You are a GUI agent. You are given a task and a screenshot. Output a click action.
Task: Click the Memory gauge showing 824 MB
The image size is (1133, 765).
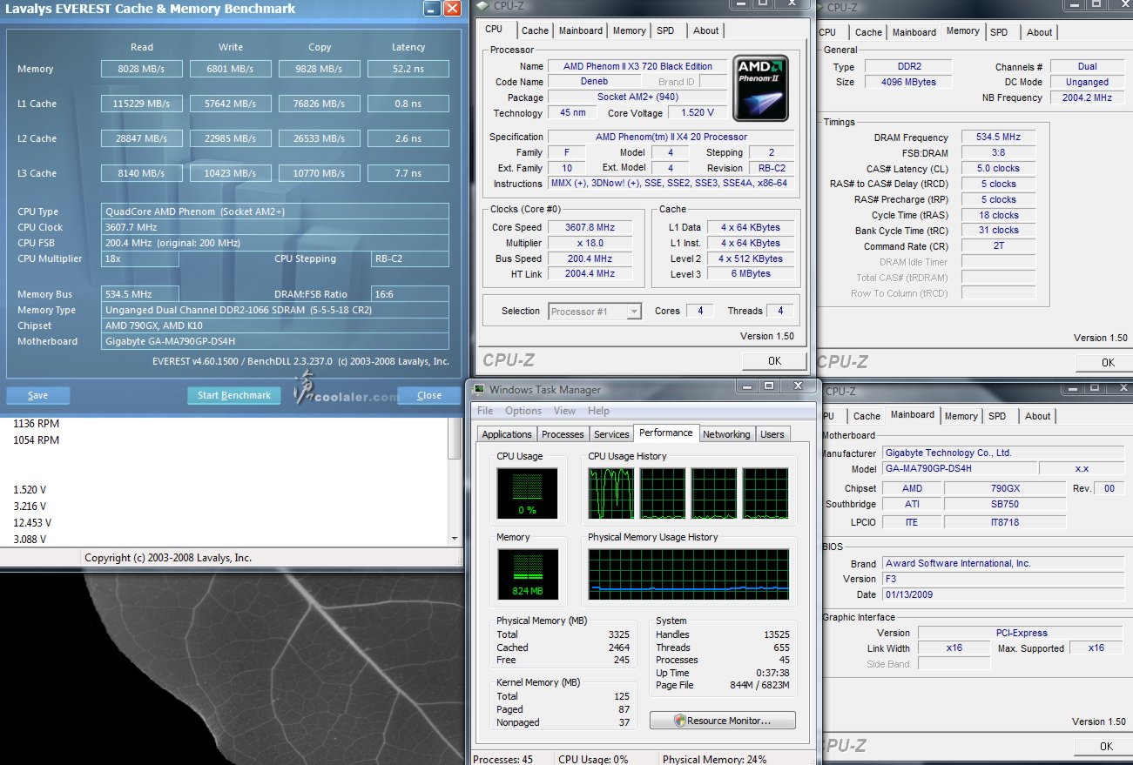pyautogui.click(x=527, y=574)
